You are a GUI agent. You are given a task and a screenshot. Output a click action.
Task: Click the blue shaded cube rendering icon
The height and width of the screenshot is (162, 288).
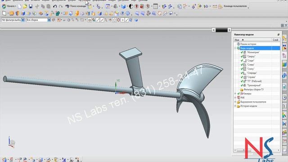coord(123,6)
